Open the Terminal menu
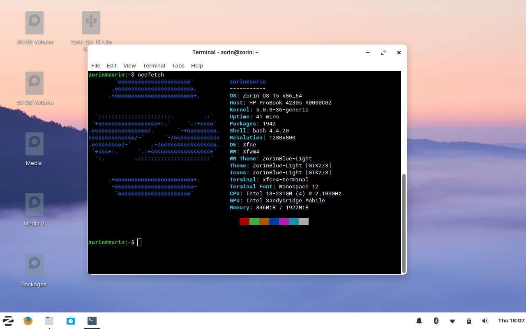The image size is (526, 329). [154, 65]
